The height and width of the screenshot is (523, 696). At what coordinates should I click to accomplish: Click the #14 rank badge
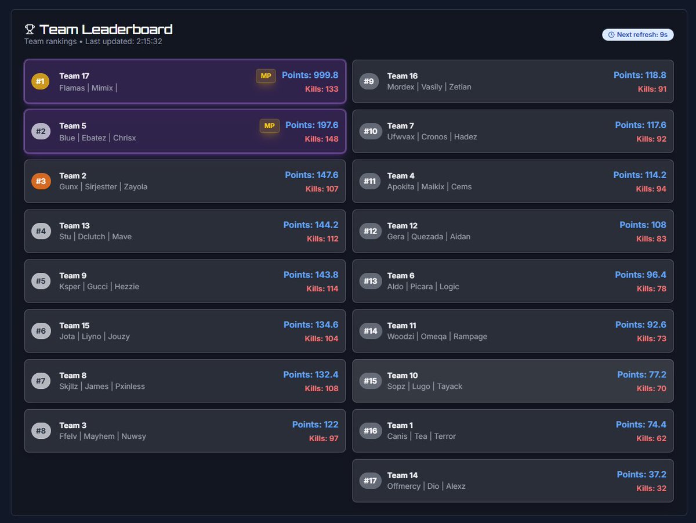click(x=370, y=331)
